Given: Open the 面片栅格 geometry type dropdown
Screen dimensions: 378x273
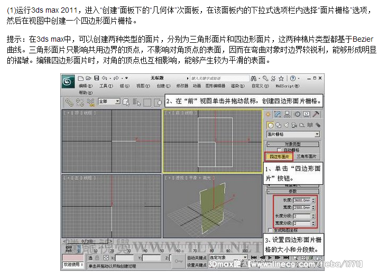Looking at the screenshot, I should [x=293, y=134].
